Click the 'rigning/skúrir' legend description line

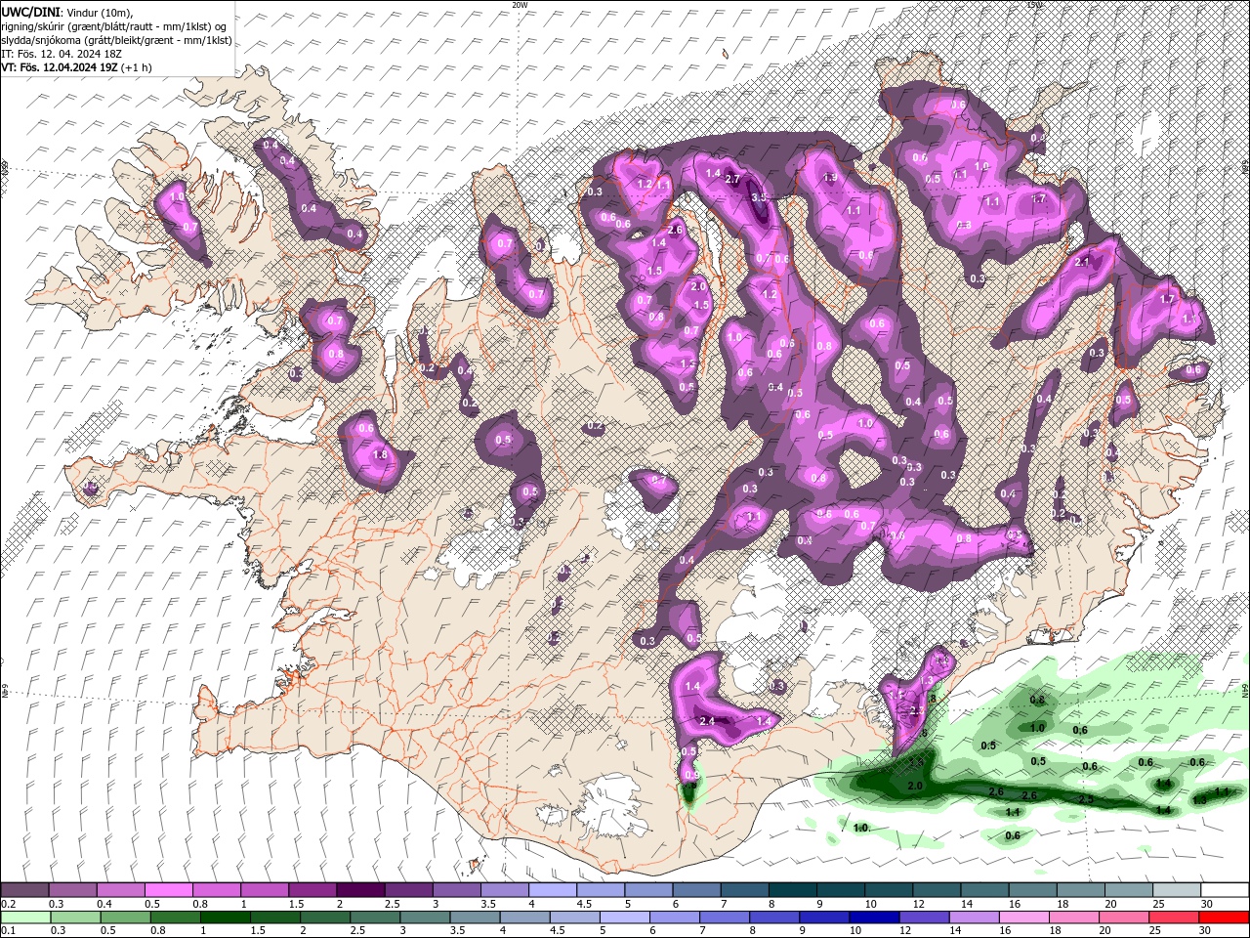114,25
